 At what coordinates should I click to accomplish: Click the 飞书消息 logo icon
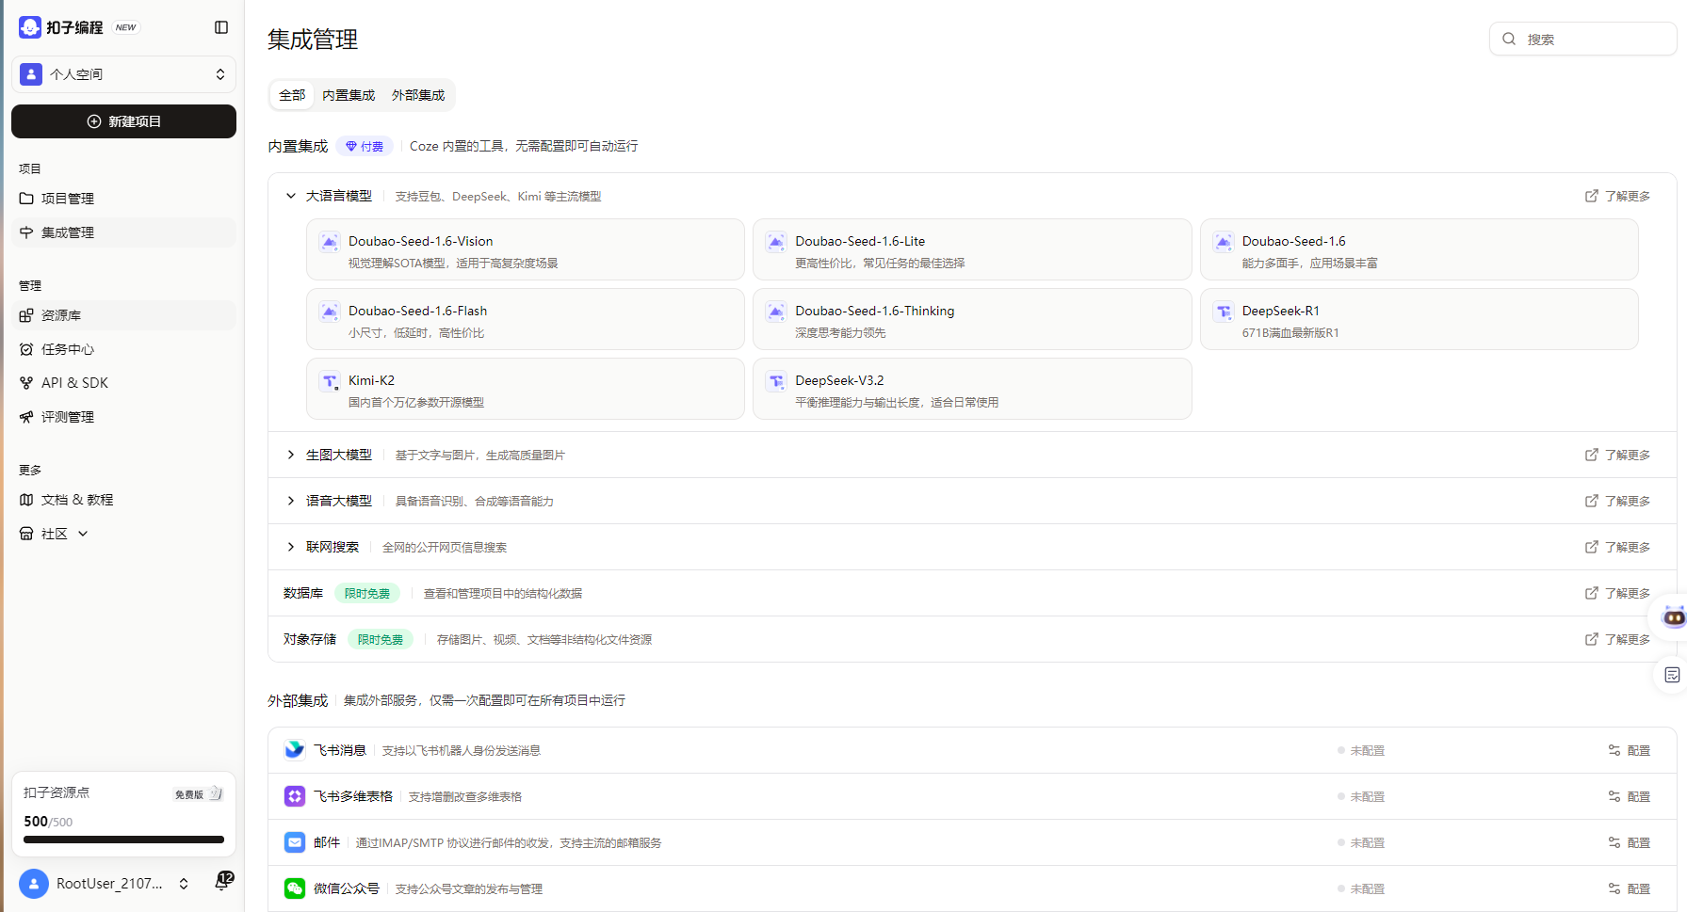pos(295,750)
